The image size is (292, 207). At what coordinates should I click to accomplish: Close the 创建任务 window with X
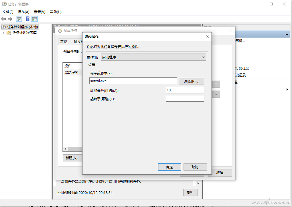[231, 30]
